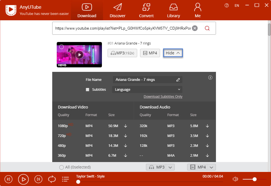Screen dimensions: 271x186
Task: Open the Download tab
Action: coord(87,10)
